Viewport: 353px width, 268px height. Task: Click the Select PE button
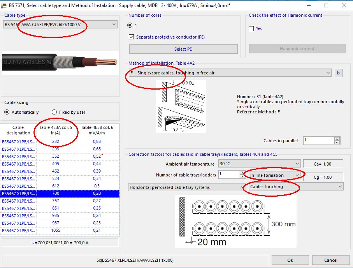(183, 49)
